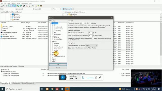Cancel current operation with black X icon
162x91 pixels.
tap(24, 6)
